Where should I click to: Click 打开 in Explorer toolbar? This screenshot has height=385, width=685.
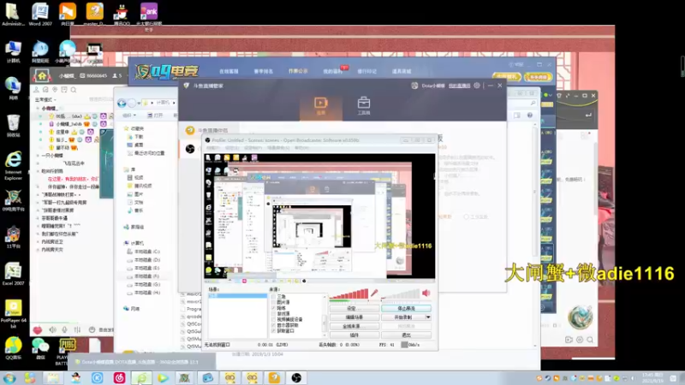point(155,115)
